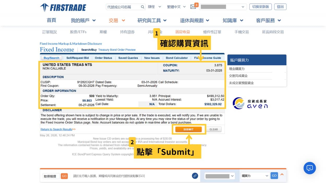
Task: Click the blue link icon in the quote bar
Action: (x=195, y=176)
